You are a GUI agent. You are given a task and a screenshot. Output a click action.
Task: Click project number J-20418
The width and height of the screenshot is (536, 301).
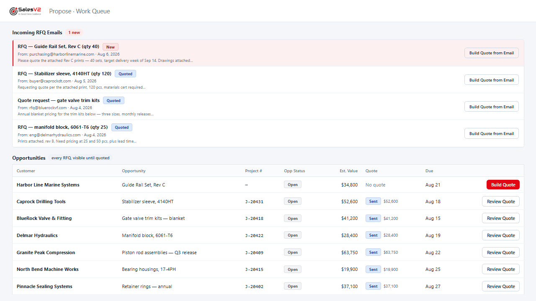click(x=254, y=218)
